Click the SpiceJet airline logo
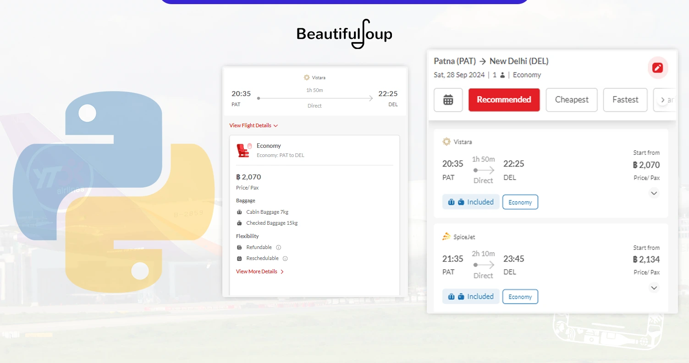The height and width of the screenshot is (363, 689). coord(446,237)
